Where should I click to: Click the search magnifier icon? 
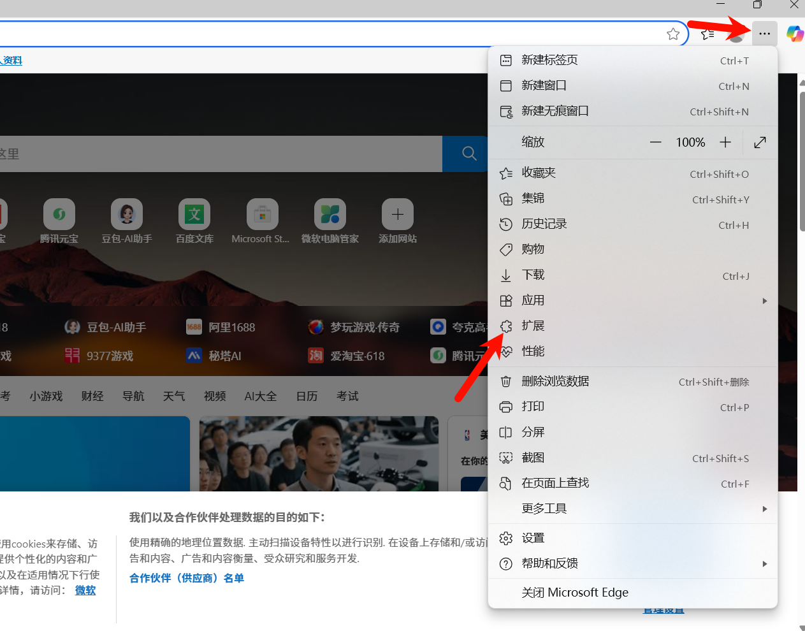coord(469,154)
